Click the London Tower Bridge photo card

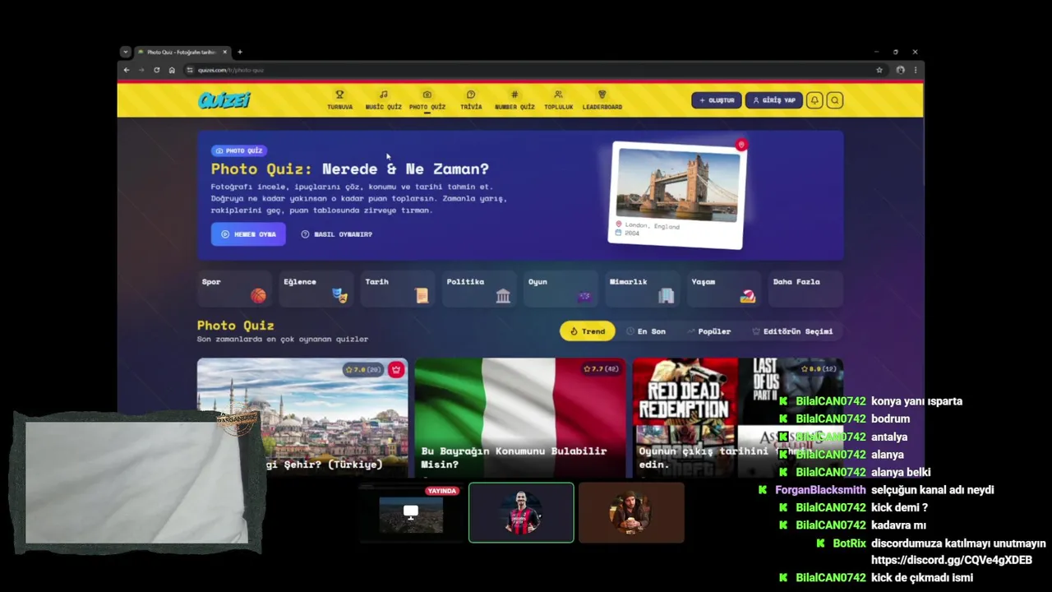point(677,194)
